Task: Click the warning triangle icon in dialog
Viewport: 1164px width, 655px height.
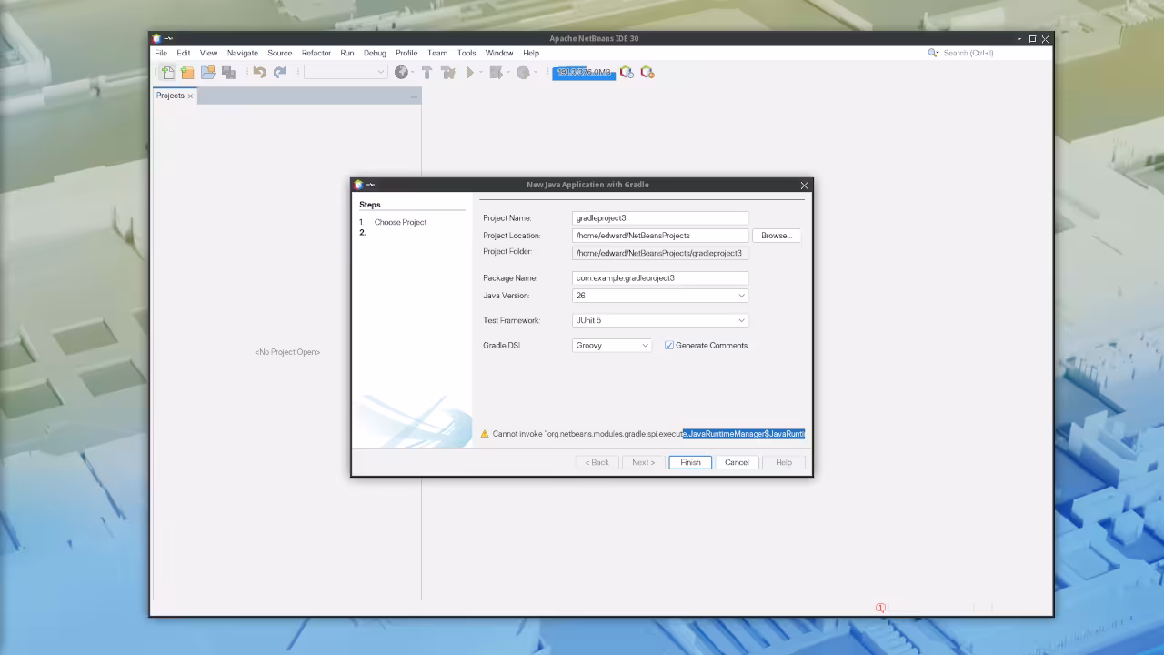Action: click(485, 434)
